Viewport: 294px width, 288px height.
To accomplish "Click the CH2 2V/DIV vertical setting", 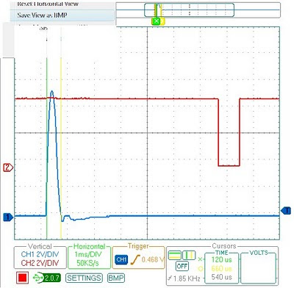I will (x=40, y=263).
